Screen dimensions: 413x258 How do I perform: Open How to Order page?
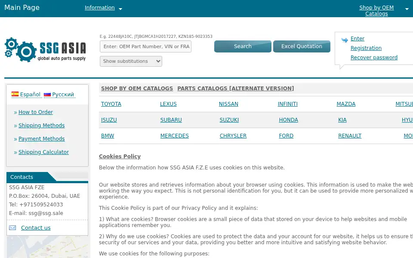click(x=36, y=112)
